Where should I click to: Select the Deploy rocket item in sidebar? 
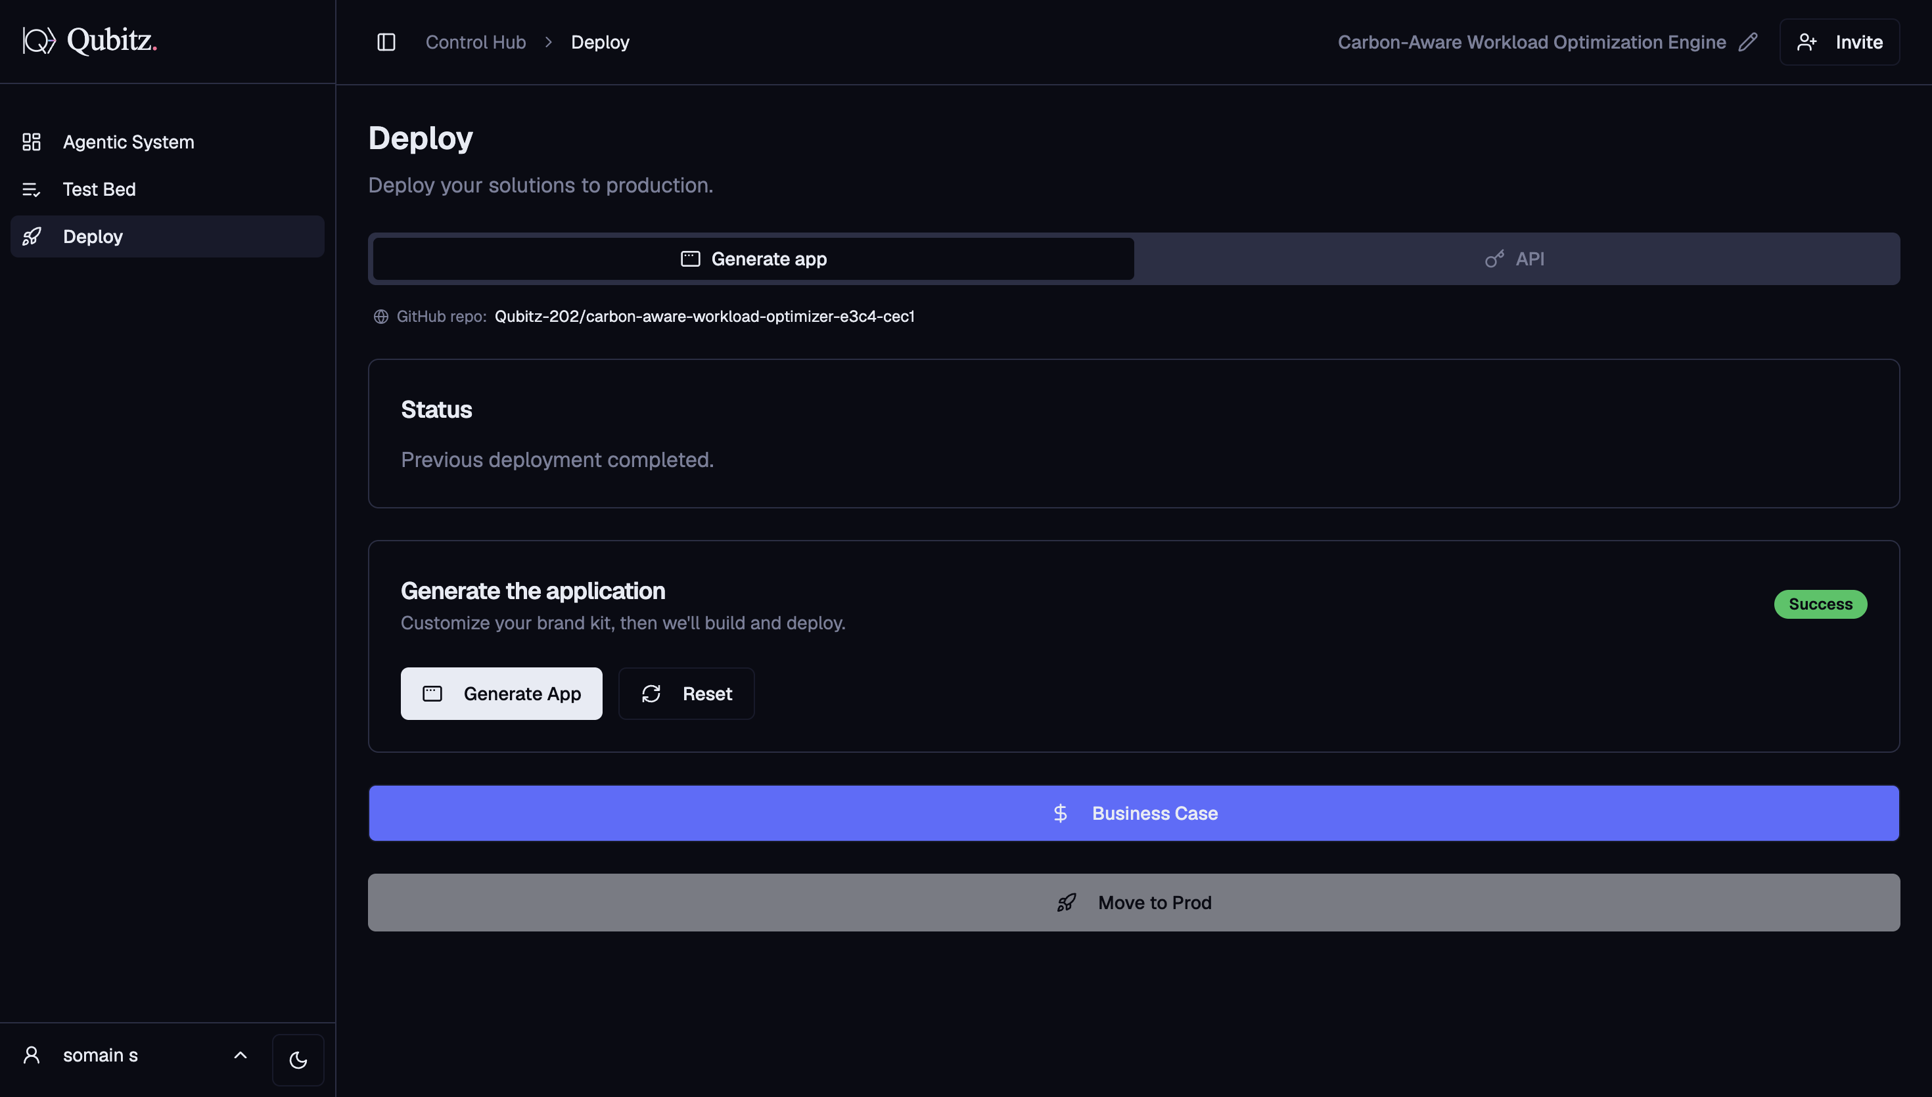point(168,236)
